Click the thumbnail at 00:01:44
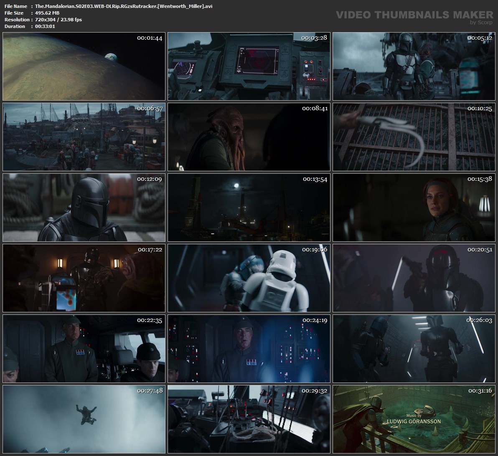The width and height of the screenshot is (498, 456). tap(84, 66)
